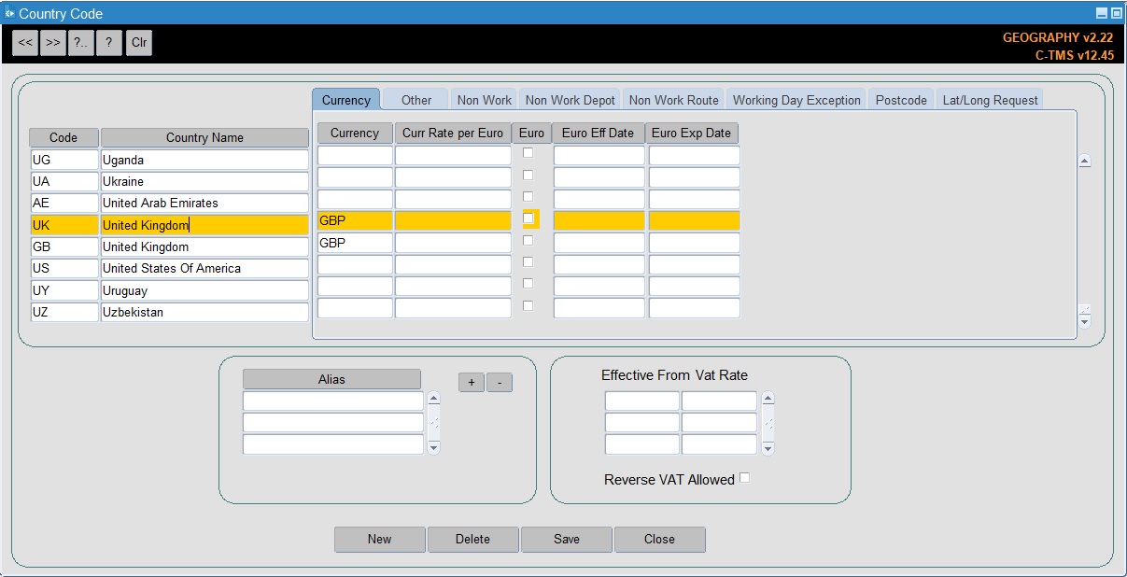Select the Ukraine country name field
Screen dimensions: 1127x577
tap(204, 181)
